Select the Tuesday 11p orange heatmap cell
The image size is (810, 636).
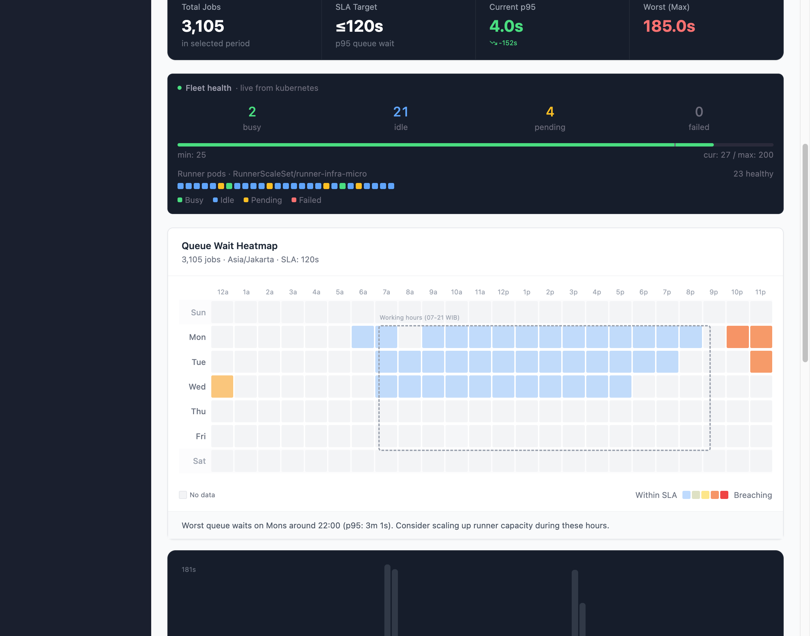(x=761, y=362)
